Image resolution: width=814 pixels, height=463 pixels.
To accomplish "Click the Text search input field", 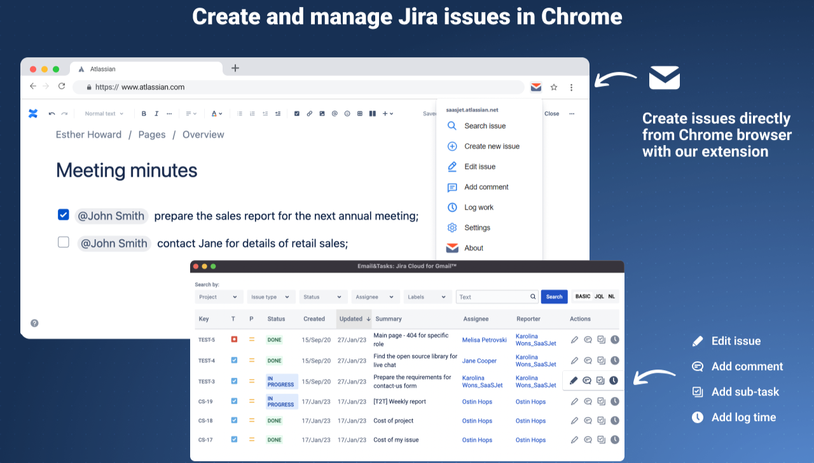I will pyautogui.click(x=497, y=297).
